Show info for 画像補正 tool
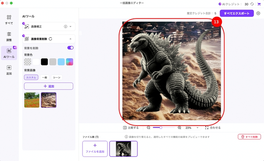264x161 pixels. click(66, 26)
